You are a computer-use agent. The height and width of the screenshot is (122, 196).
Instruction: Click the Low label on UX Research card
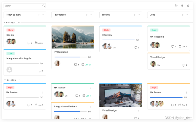click(x=154, y=30)
